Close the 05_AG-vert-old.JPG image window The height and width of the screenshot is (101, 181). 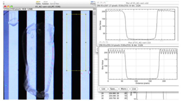(x=5, y=7)
